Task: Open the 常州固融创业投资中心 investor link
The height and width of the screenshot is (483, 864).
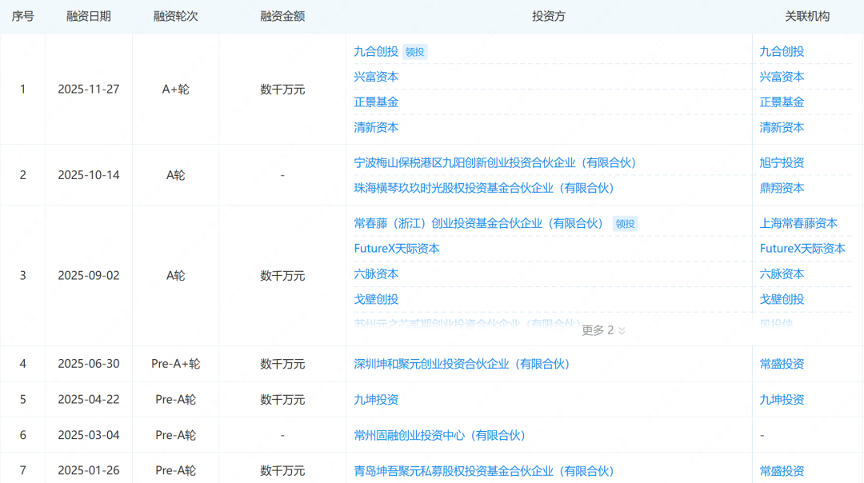Action: pyautogui.click(x=439, y=435)
